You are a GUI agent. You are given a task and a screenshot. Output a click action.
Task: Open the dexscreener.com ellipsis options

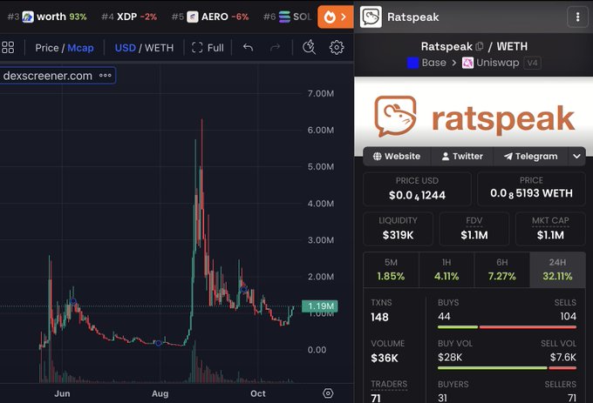106,76
